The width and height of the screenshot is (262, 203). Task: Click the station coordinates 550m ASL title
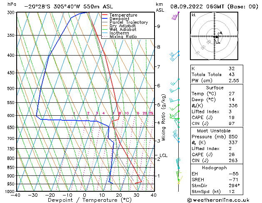click(x=69, y=7)
